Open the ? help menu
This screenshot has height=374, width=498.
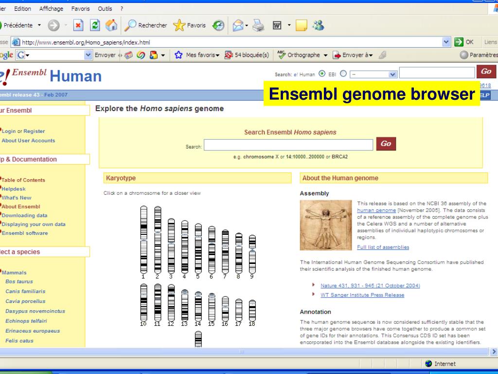pyautogui.click(x=122, y=9)
